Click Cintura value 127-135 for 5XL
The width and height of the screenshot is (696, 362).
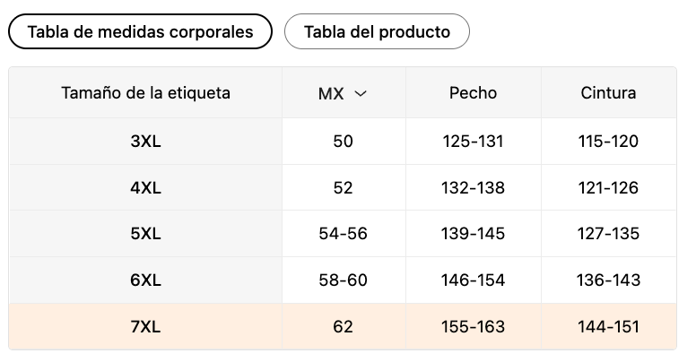609,233
